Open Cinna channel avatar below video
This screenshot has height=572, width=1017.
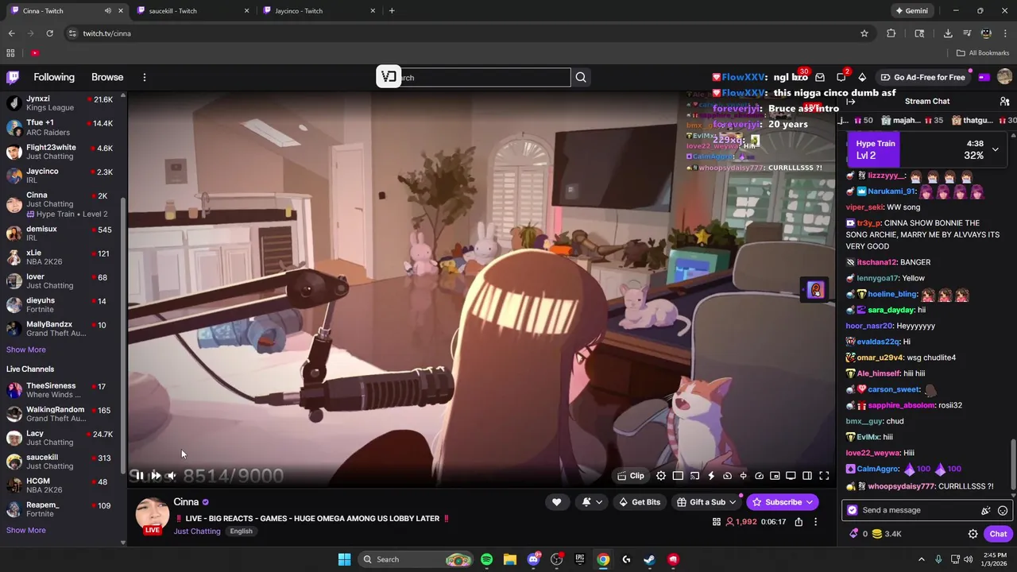pos(153,514)
